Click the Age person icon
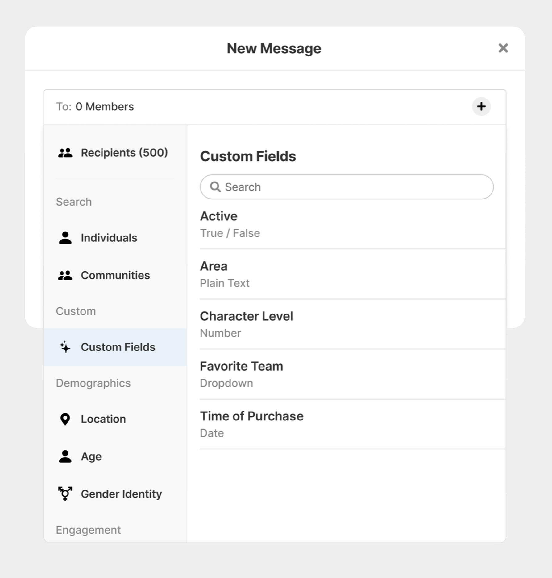 click(65, 457)
